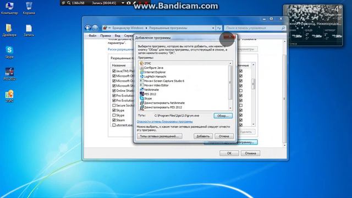Click the weather gadget on desktop
352x198 pixels.
[313, 25]
